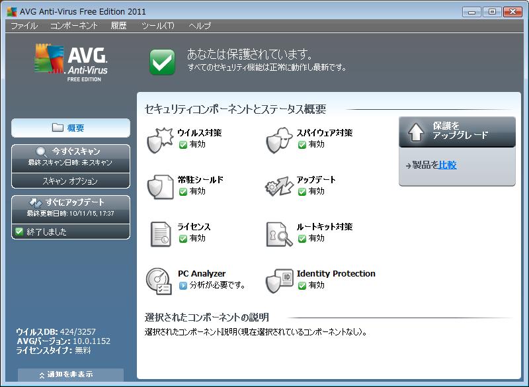Open the 常駐シールド document shield icon

160,187
